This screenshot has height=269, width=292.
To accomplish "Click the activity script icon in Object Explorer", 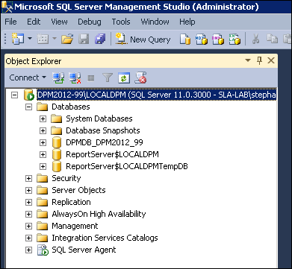I will [x=140, y=77].
